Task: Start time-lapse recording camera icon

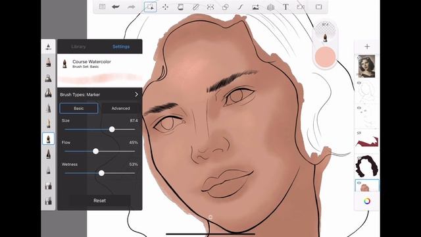Action: [x=301, y=7]
